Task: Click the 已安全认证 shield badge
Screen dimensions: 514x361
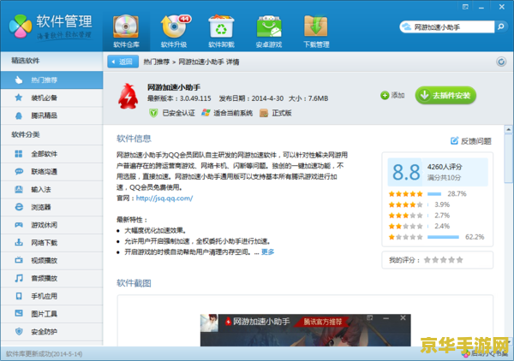Action: [x=153, y=113]
